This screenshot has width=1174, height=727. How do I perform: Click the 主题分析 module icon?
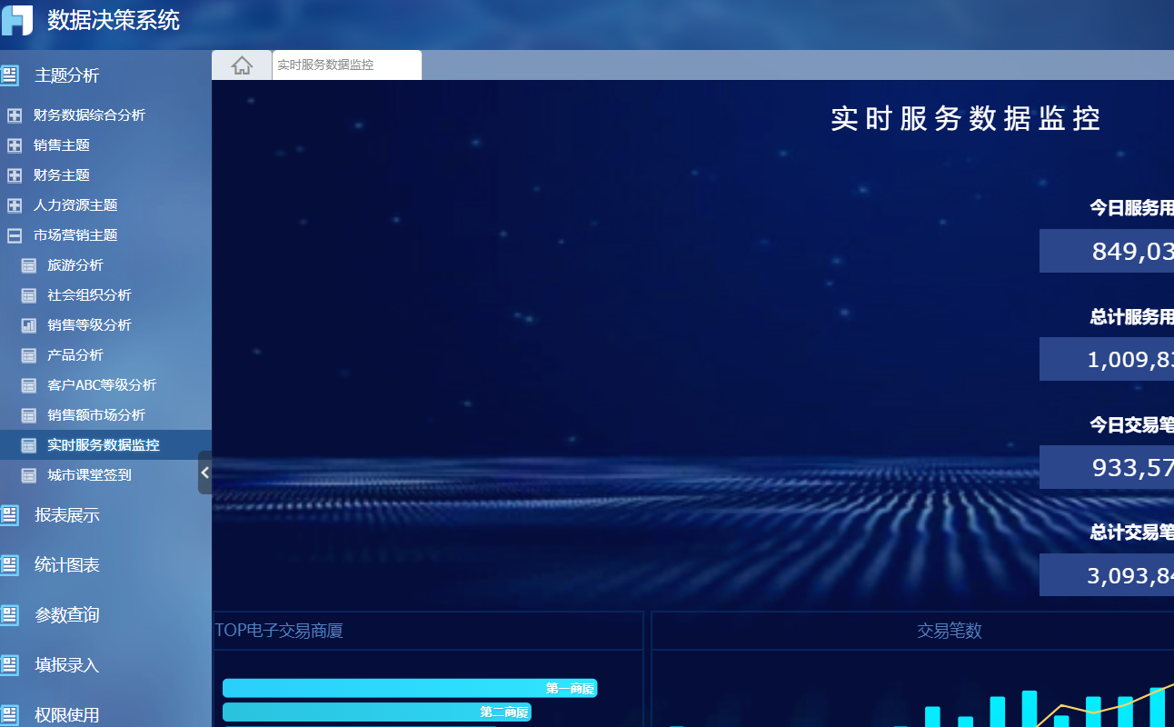point(9,75)
